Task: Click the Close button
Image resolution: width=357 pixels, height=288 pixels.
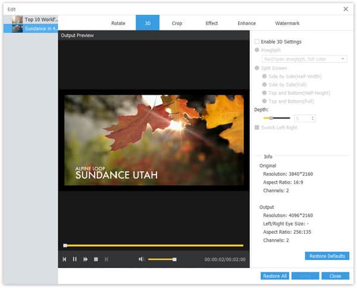Action: click(x=336, y=275)
